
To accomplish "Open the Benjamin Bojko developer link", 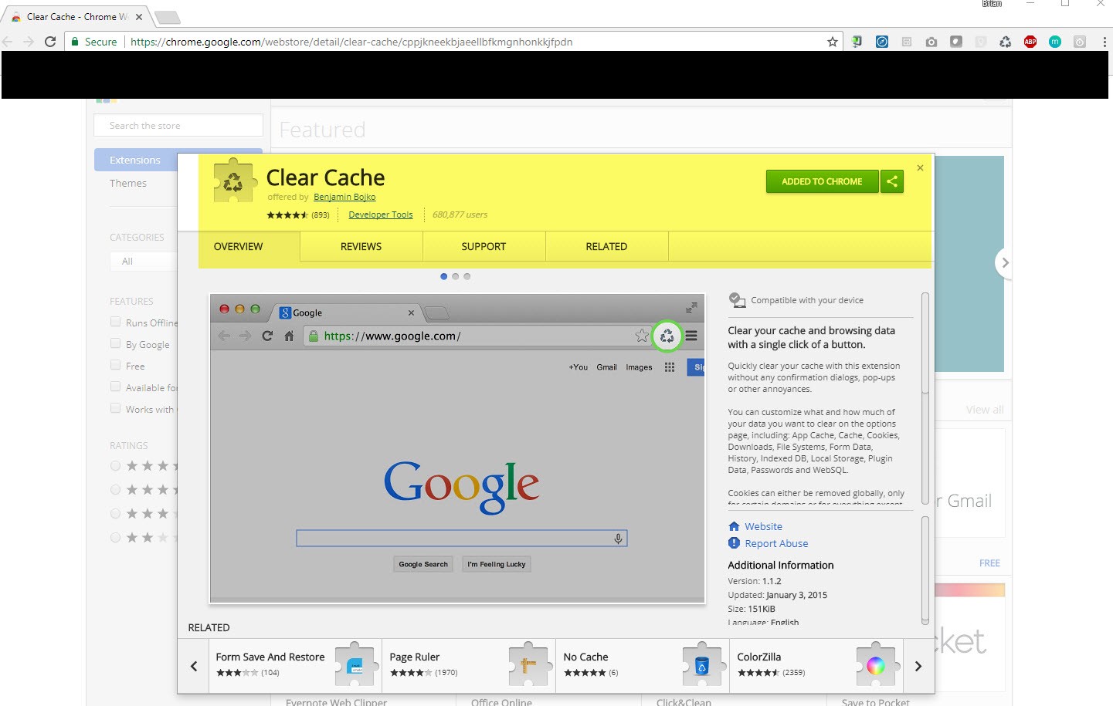I will [x=344, y=197].
